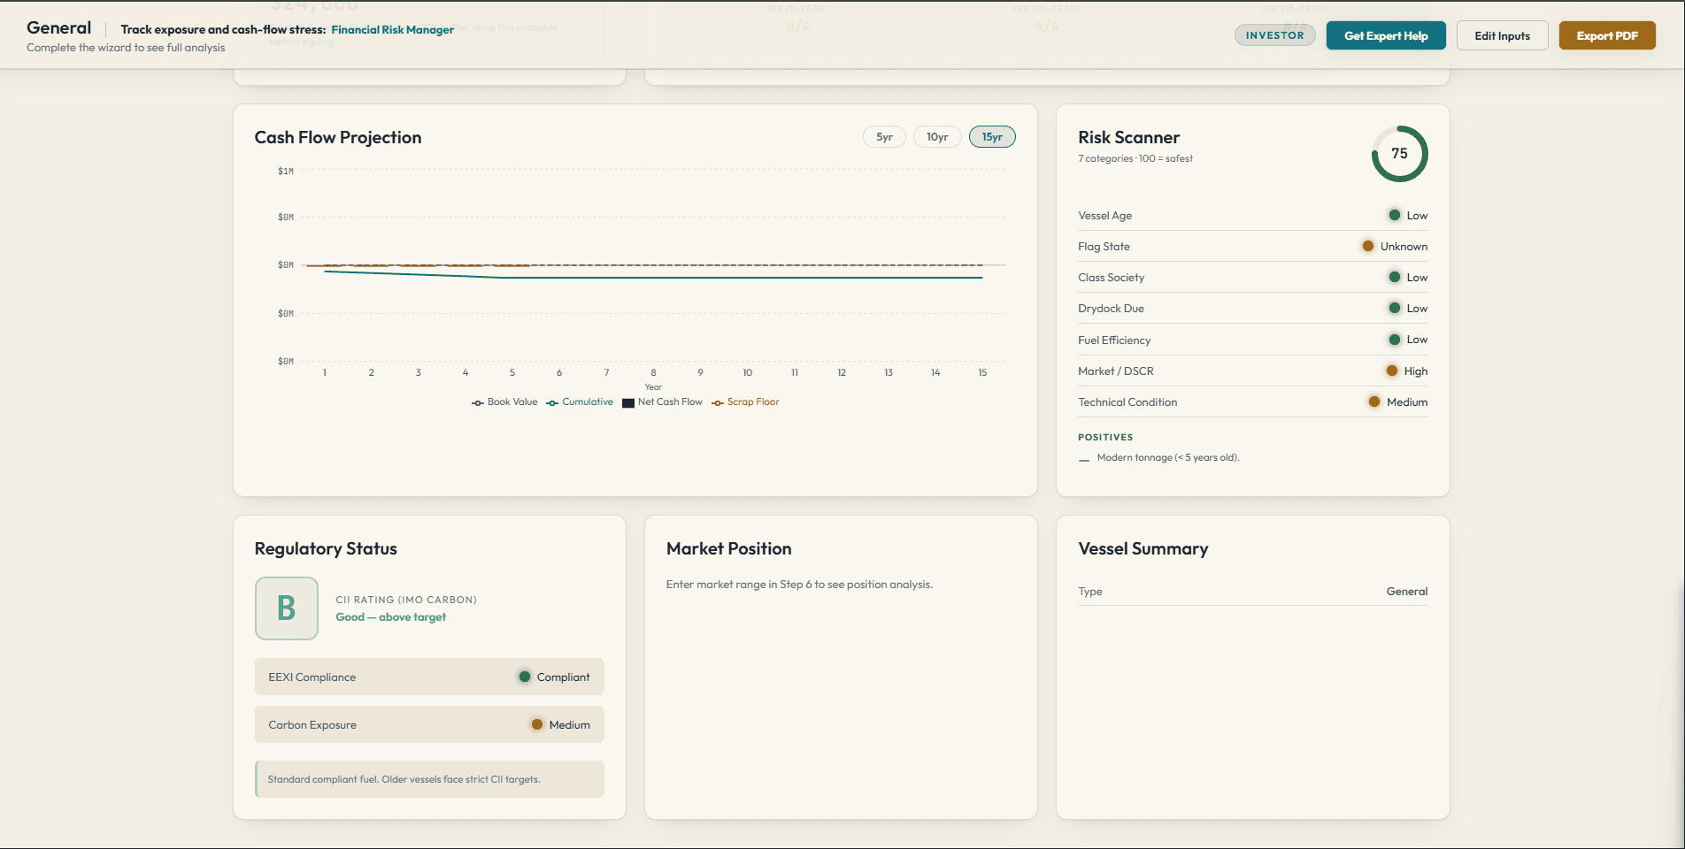Click the $1M y-axis label
This screenshot has height=849, width=1685.
click(286, 172)
